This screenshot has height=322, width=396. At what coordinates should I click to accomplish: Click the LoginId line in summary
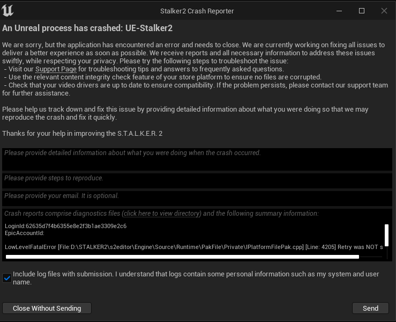tap(65, 226)
